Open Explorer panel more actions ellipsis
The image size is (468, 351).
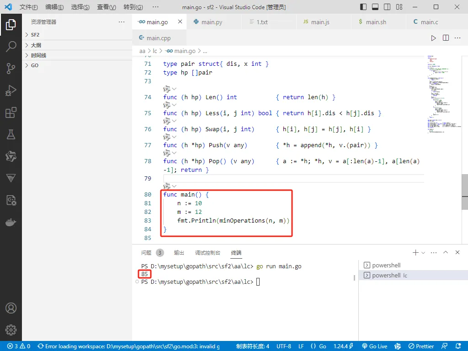pyautogui.click(x=122, y=22)
